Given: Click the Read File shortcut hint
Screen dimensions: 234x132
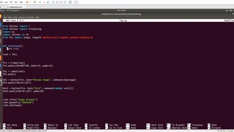Looking at the screenshot, I should [x=31, y=128].
